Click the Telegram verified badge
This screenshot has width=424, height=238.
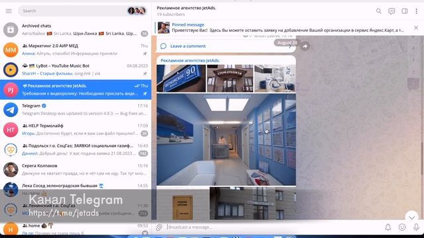click(x=44, y=106)
